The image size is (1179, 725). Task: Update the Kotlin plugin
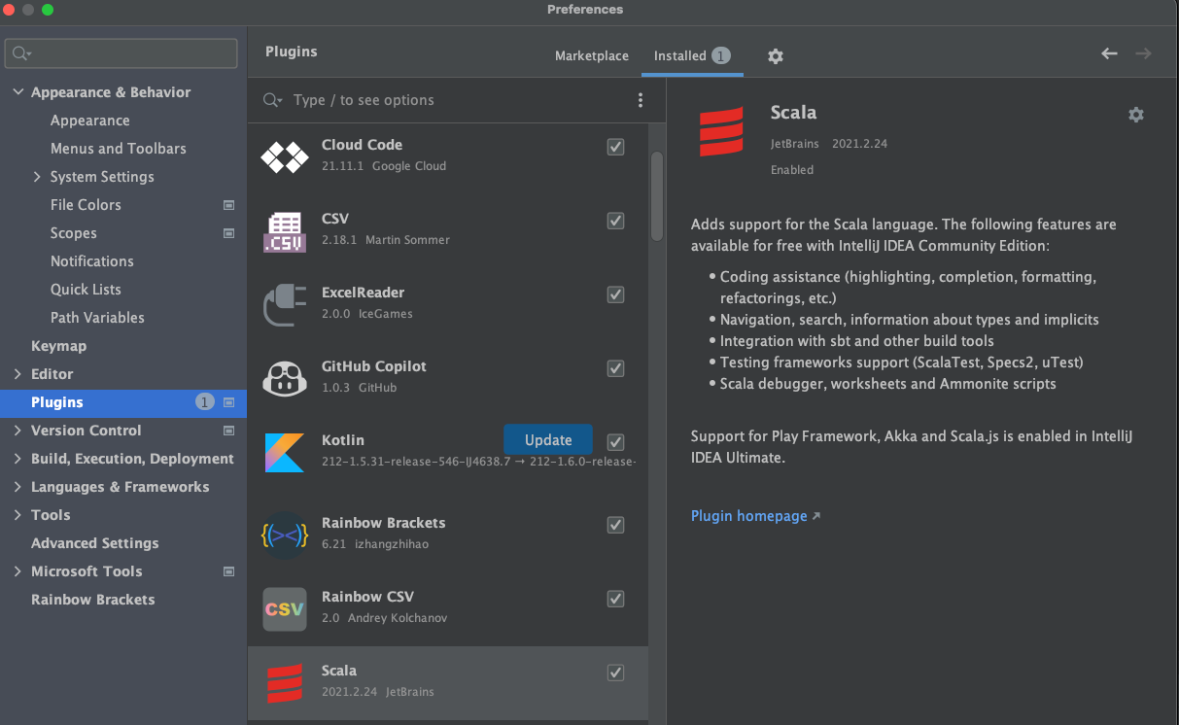pyautogui.click(x=547, y=439)
